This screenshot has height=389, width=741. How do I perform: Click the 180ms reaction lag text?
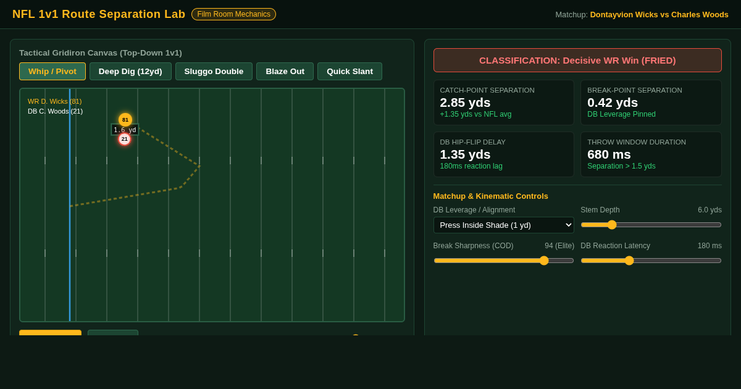coord(471,166)
